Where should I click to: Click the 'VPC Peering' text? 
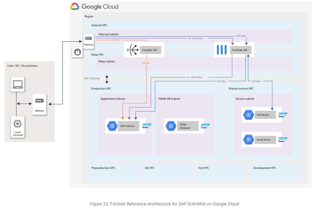point(92,78)
